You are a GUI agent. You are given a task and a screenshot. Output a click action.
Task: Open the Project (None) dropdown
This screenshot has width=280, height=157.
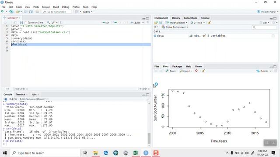(x=267, y=12)
